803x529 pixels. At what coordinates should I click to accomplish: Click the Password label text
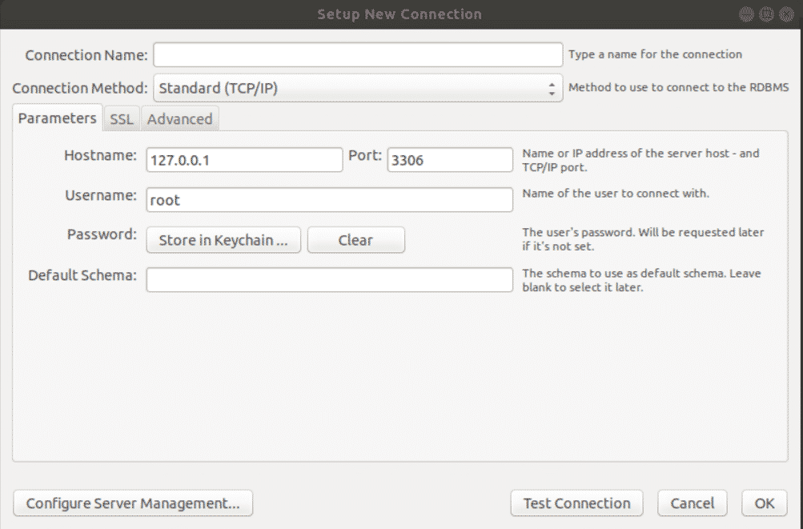[102, 234]
